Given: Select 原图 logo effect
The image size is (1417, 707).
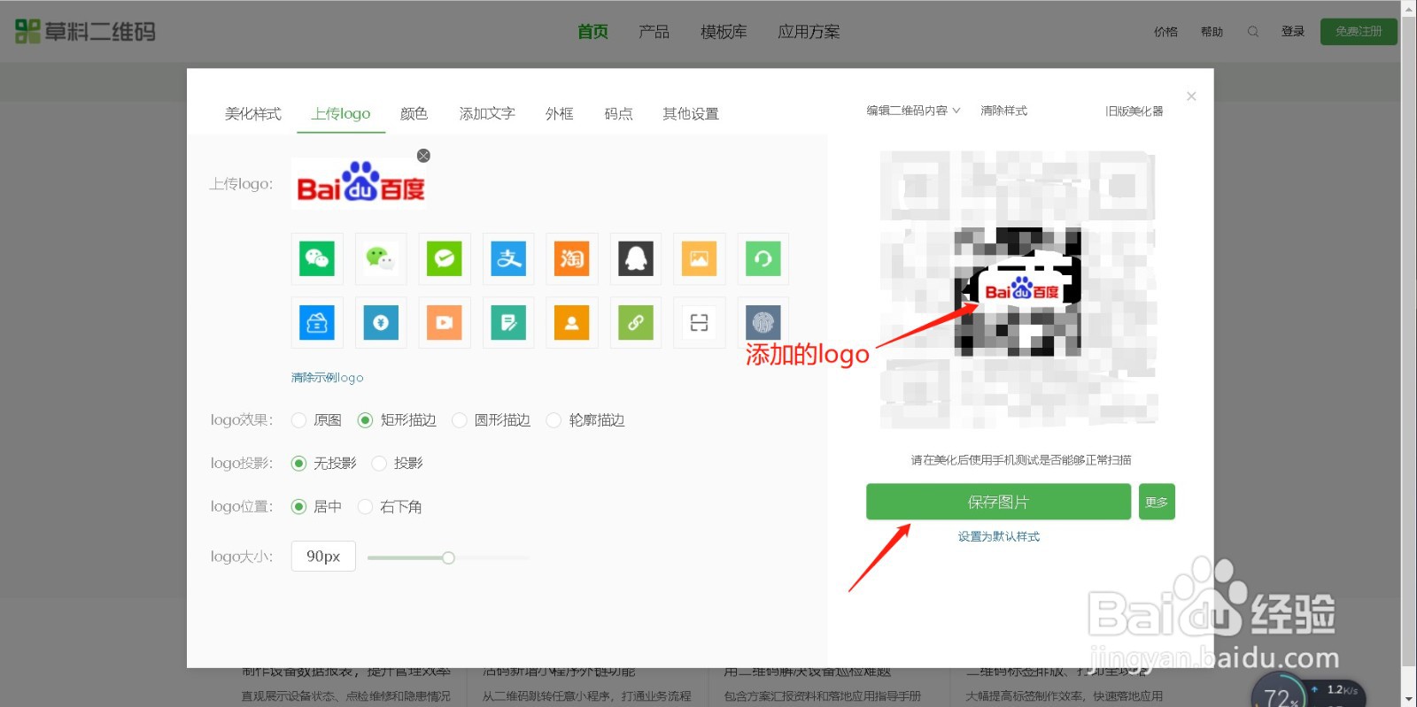Looking at the screenshot, I should point(298,420).
